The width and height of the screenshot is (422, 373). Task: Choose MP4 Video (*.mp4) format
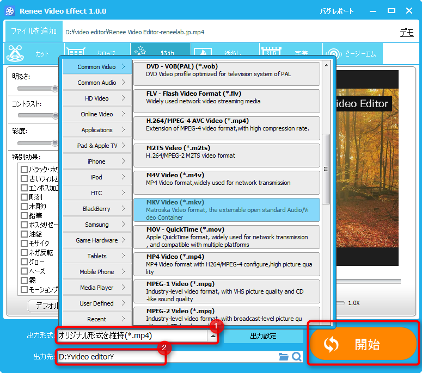coord(227,264)
